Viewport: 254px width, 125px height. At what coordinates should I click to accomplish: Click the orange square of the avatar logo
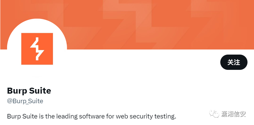click(37, 49)
